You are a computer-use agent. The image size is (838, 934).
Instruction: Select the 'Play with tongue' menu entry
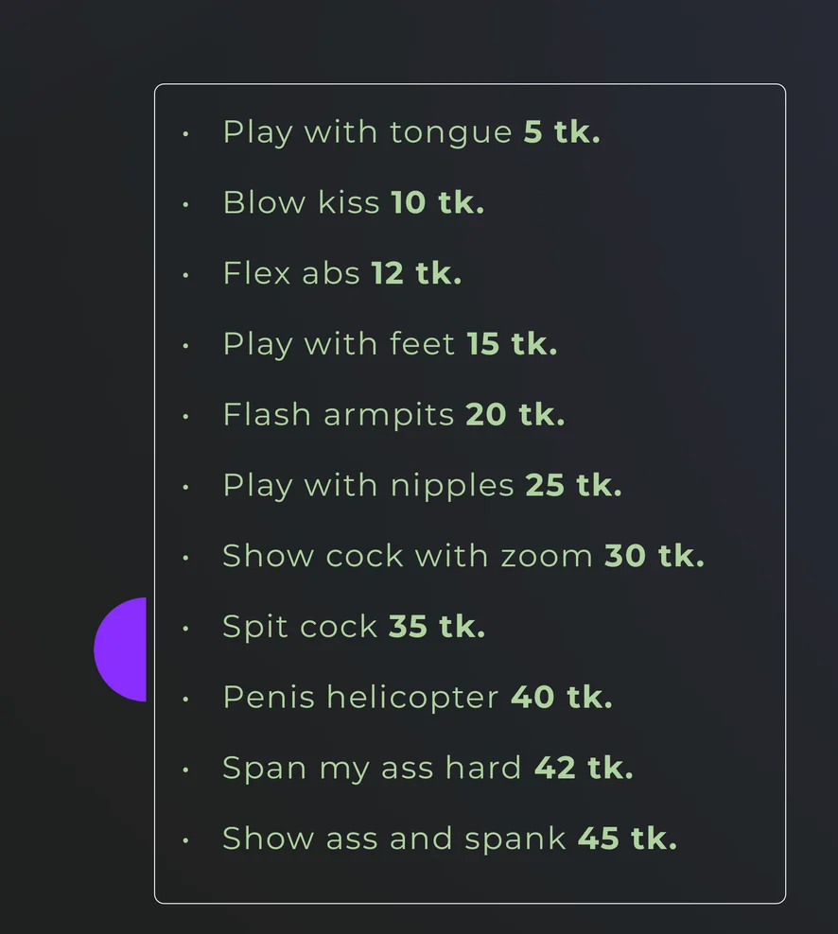point(411,132)
